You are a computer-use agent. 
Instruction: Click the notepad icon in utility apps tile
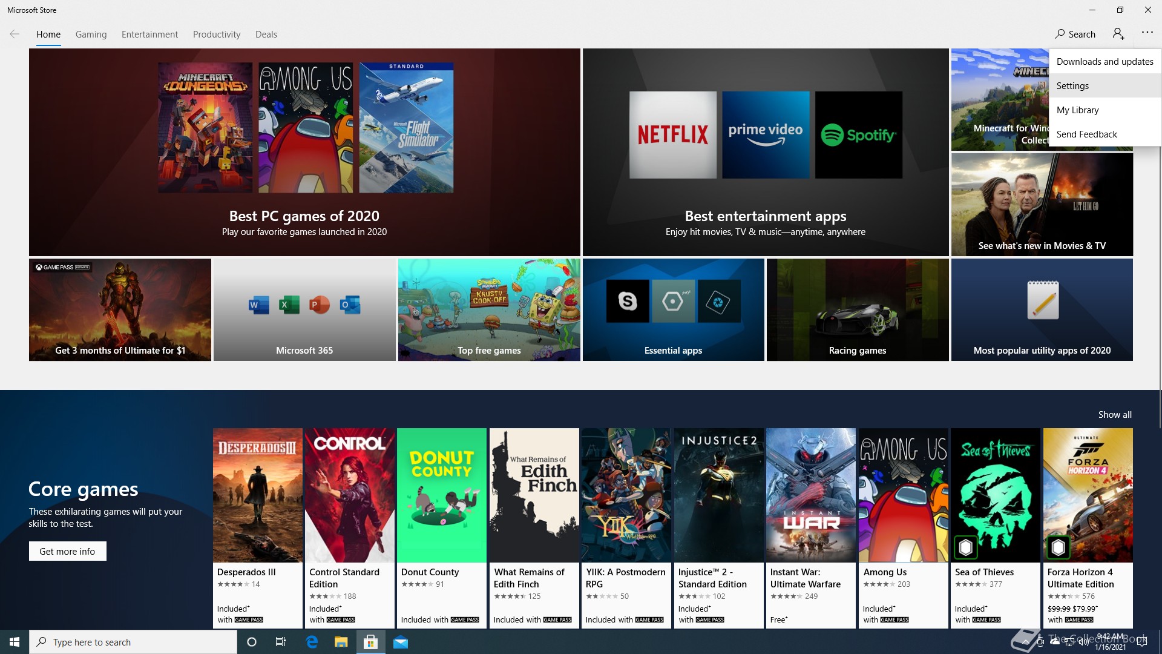click(x=1043, y=300)
